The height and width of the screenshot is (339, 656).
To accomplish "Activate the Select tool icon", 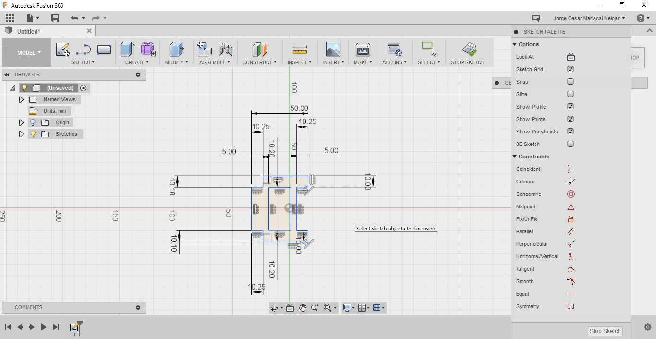I will tap(429, 49).
